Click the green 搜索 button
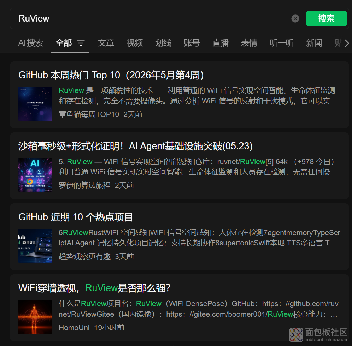 pos(326,18)
